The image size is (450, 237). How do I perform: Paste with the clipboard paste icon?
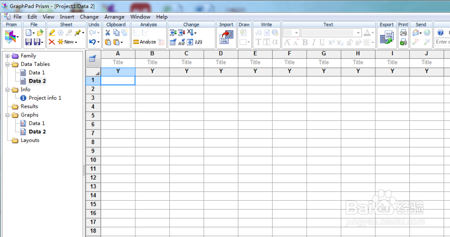108,42
